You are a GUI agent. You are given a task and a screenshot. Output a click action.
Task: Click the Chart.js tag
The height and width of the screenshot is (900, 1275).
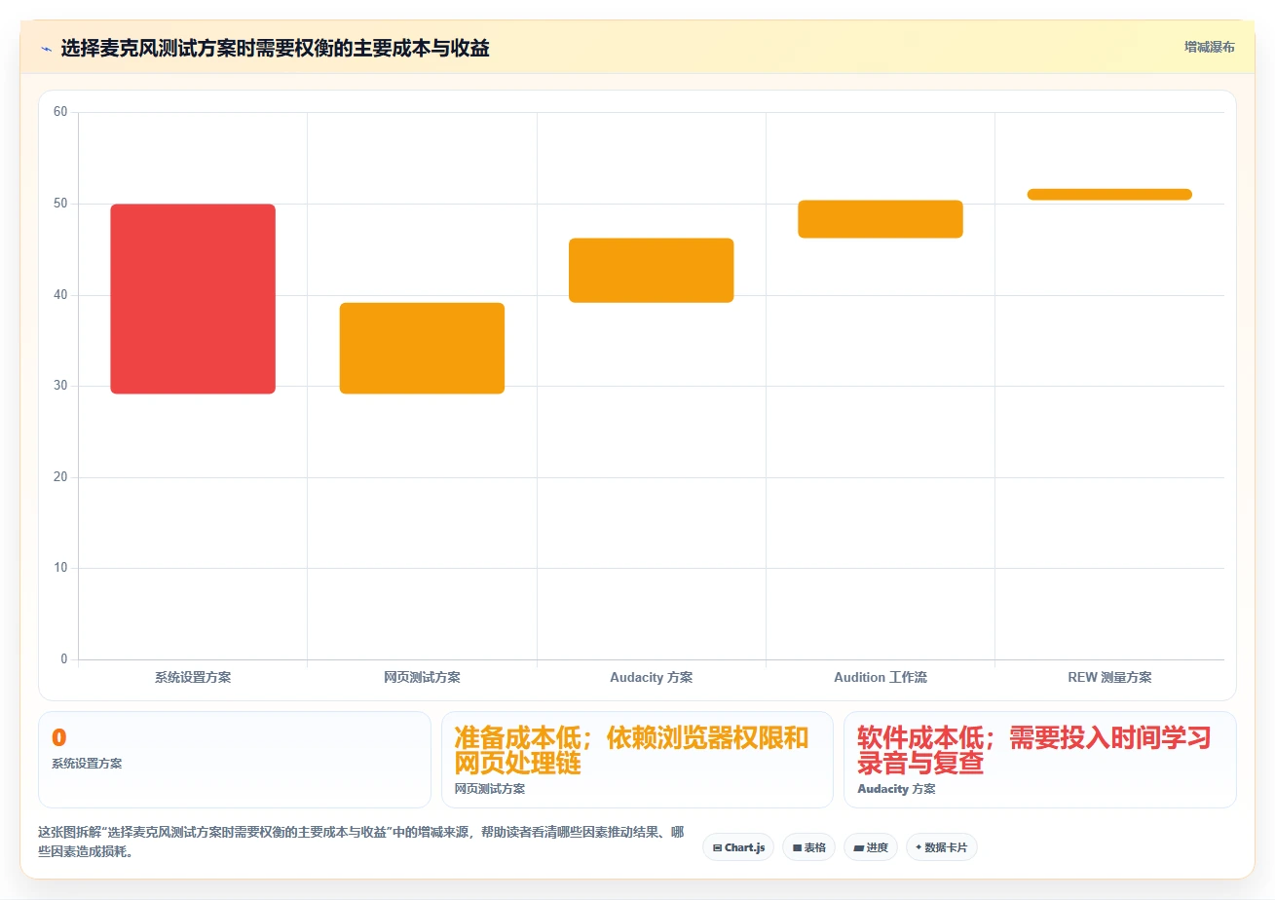738,847
